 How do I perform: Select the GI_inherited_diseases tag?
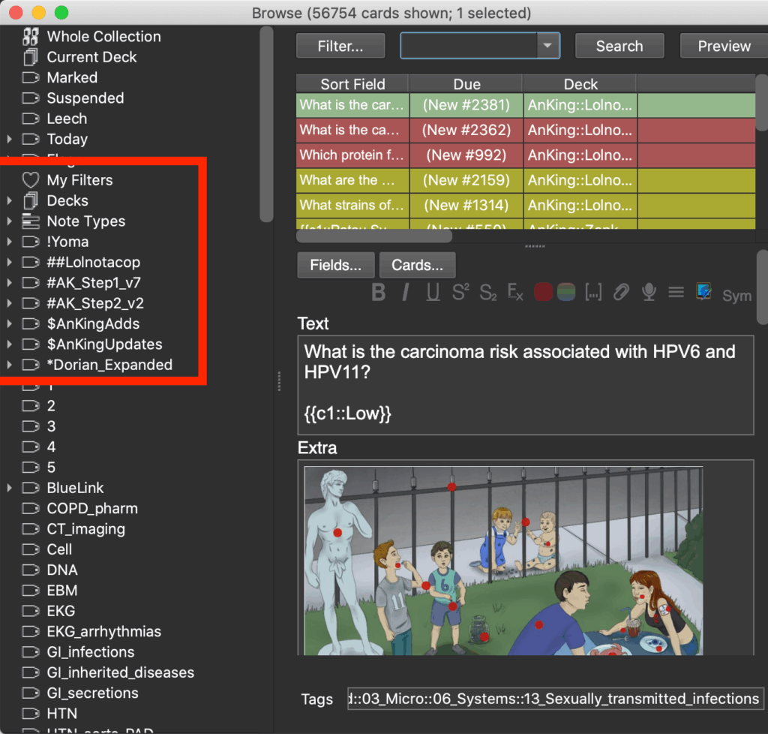point(121,672)
